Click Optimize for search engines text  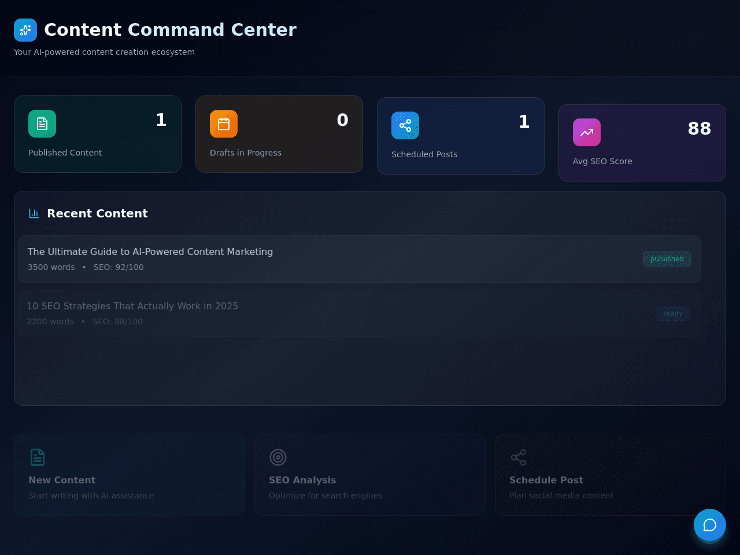click(x=325, y=495)
